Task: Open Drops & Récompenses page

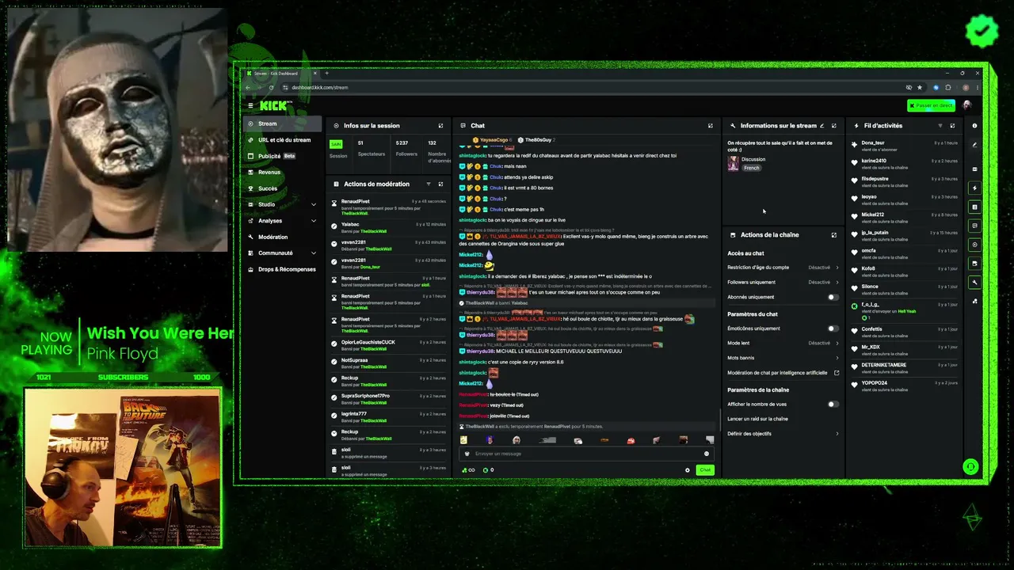Action: [282, 269]
